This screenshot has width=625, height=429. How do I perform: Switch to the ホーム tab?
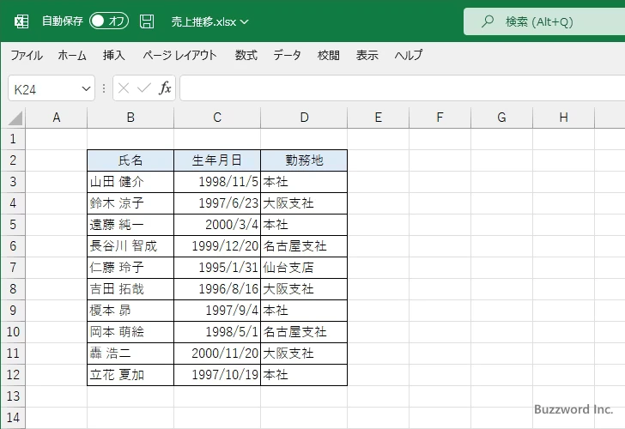point(72,55)
